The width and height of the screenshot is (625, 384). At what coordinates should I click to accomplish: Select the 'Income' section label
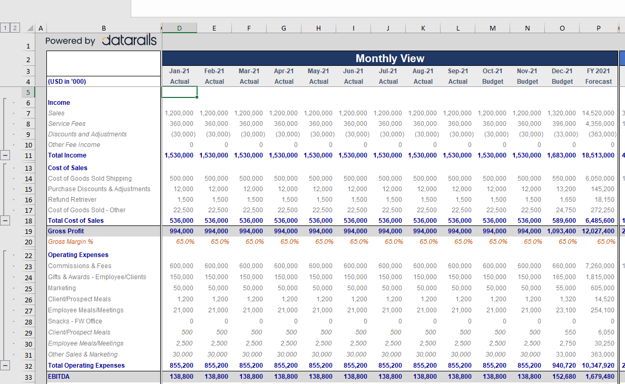pyautogui.click(x=59, y=102)
